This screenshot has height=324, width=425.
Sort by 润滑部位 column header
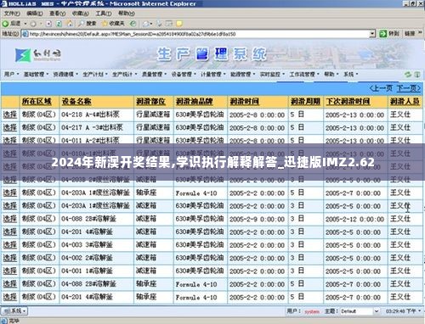point(150,102)
